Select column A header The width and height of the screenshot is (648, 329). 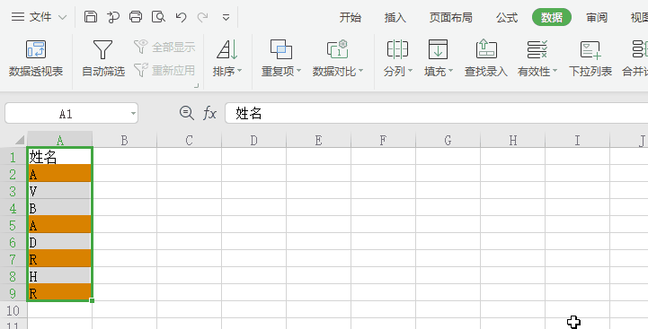60,140
